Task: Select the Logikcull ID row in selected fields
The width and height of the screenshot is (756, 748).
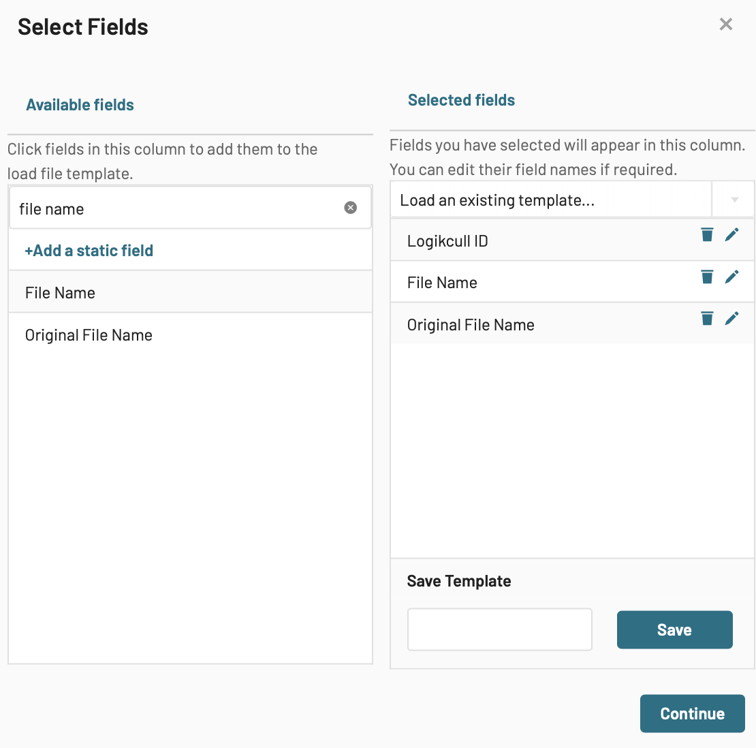Action: pos(572,240)
